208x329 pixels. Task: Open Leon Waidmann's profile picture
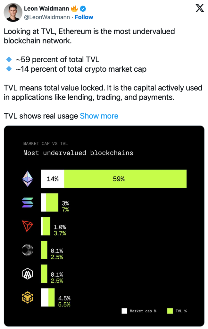[x=13, y=13]
